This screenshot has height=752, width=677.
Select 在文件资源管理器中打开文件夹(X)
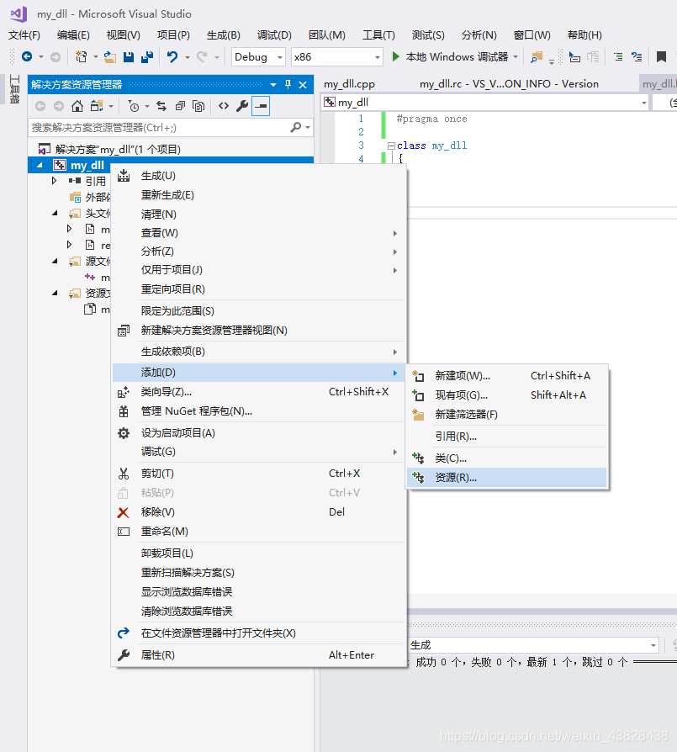point(258,633)
